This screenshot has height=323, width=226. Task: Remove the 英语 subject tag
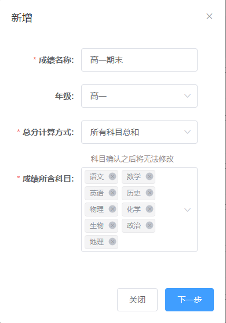[x=112, y=193]
